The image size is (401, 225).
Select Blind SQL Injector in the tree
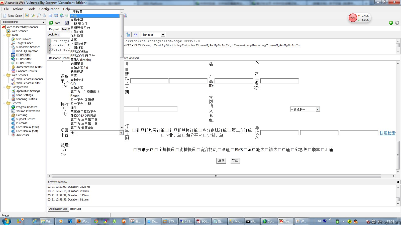pyautogui.click(x=27, y=51)
